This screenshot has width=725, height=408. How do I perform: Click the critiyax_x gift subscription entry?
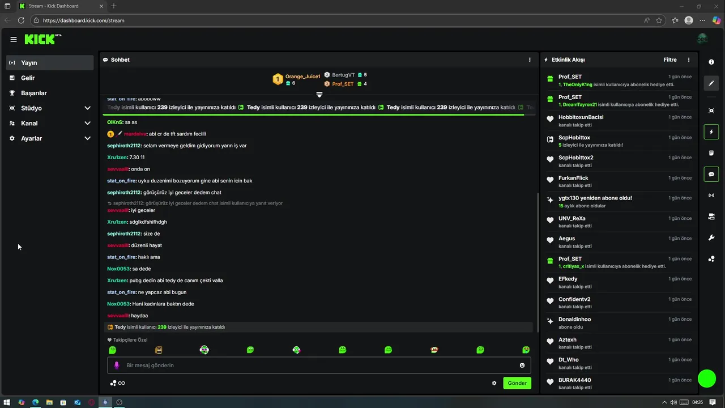pos(618,262)
